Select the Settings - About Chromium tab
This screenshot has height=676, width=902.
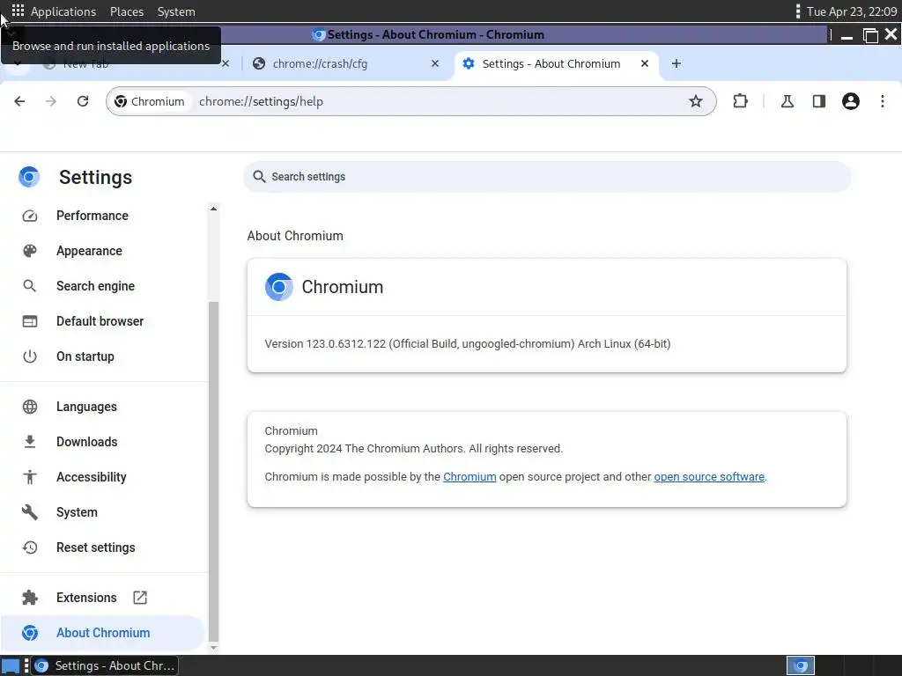pyautogui.click(x=551, y=63)
